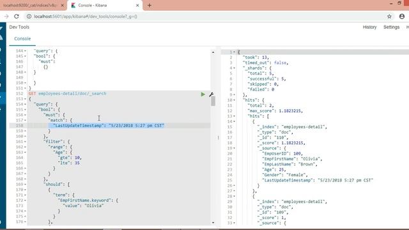Run the GET employees-detail search request
This screenshot has height=230, width=409.
click(203, 94)
